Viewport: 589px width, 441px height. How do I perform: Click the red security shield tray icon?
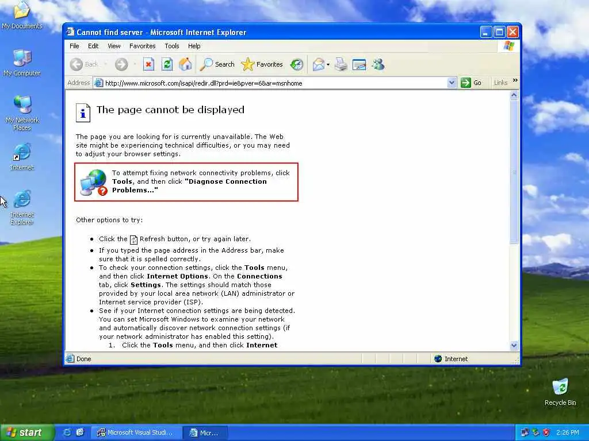coord(546,432)
